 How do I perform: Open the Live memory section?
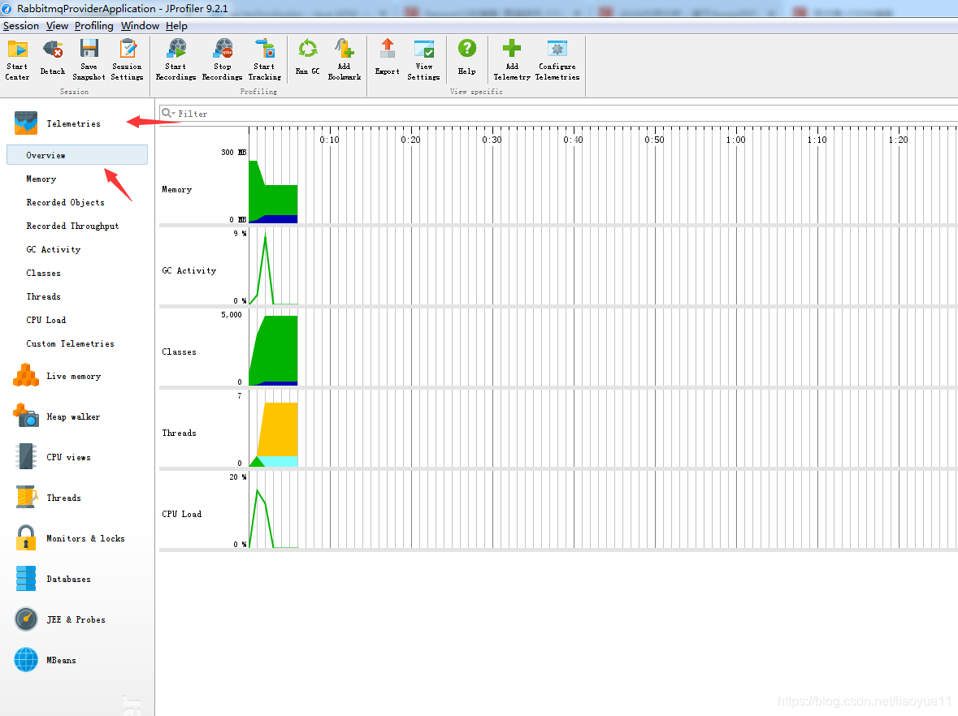coord(74,376)
